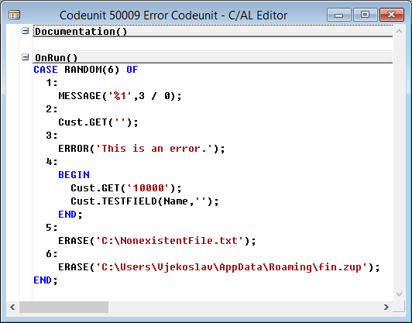Select the OnRun() trigger header
412x323 pixels.
coord(57,57)
